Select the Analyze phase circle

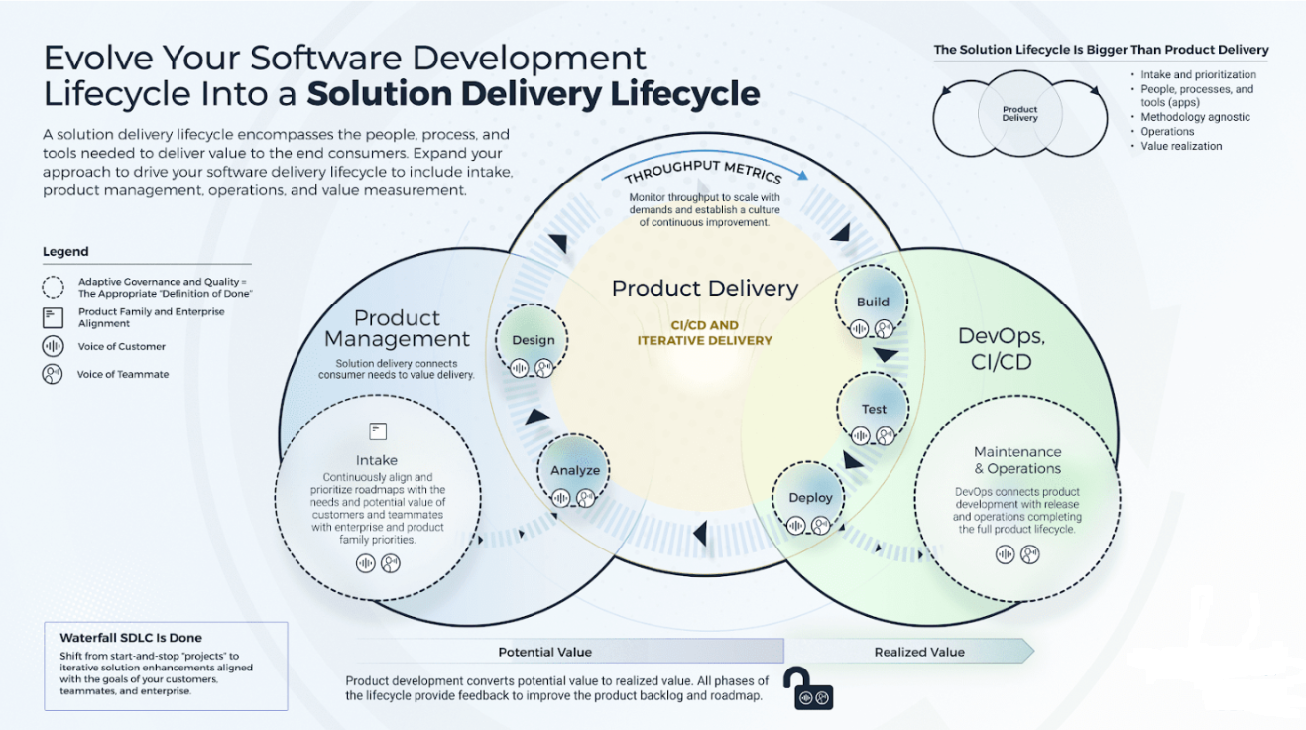click(x=575, y=470)
